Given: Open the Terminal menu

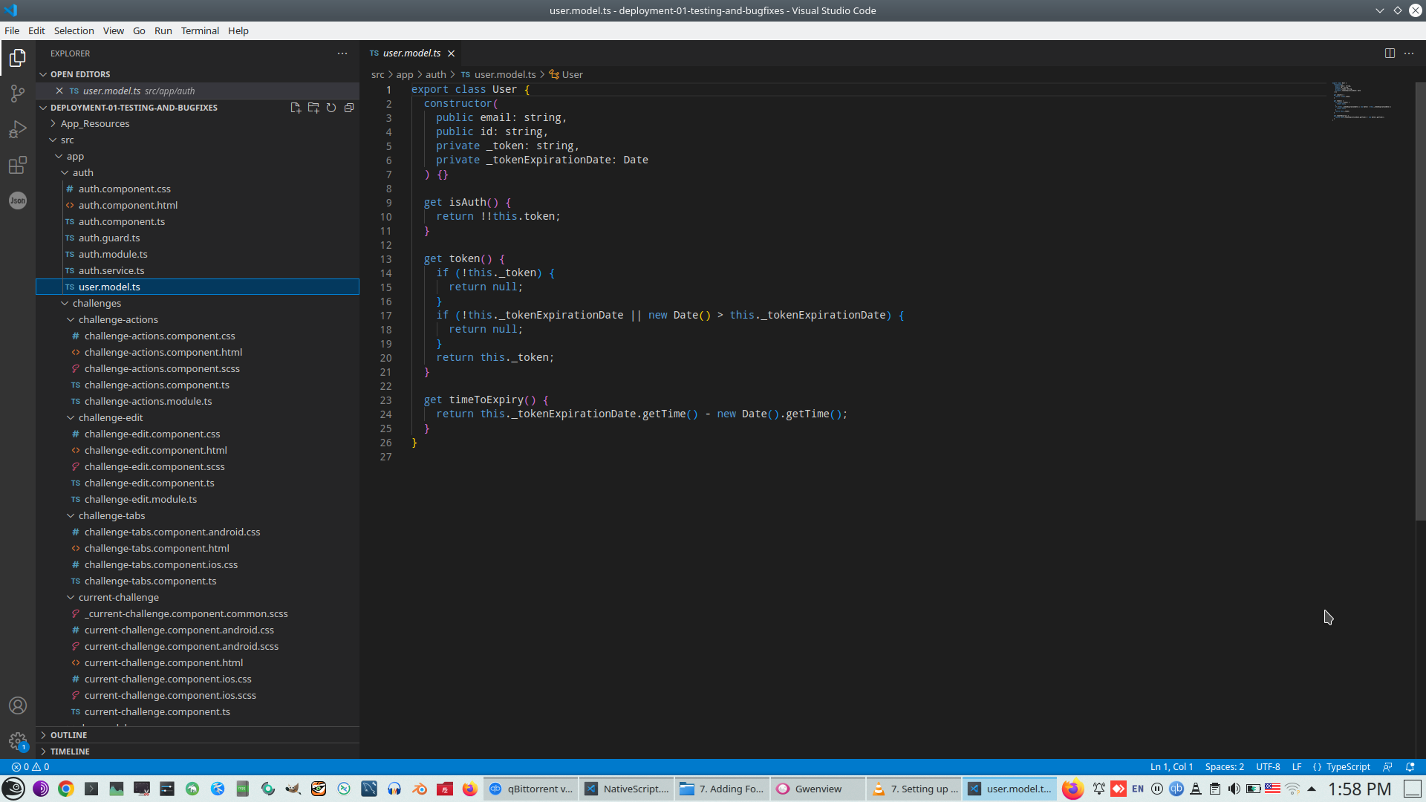Looking at the screenshot, I should click(x=200, y=30).
